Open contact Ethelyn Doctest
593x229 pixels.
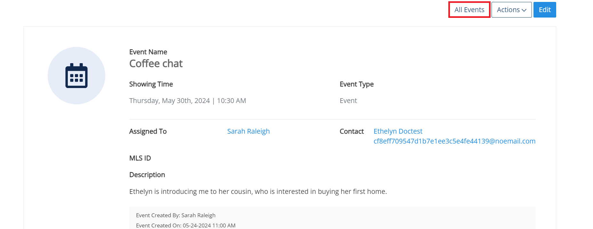[398, 131]
